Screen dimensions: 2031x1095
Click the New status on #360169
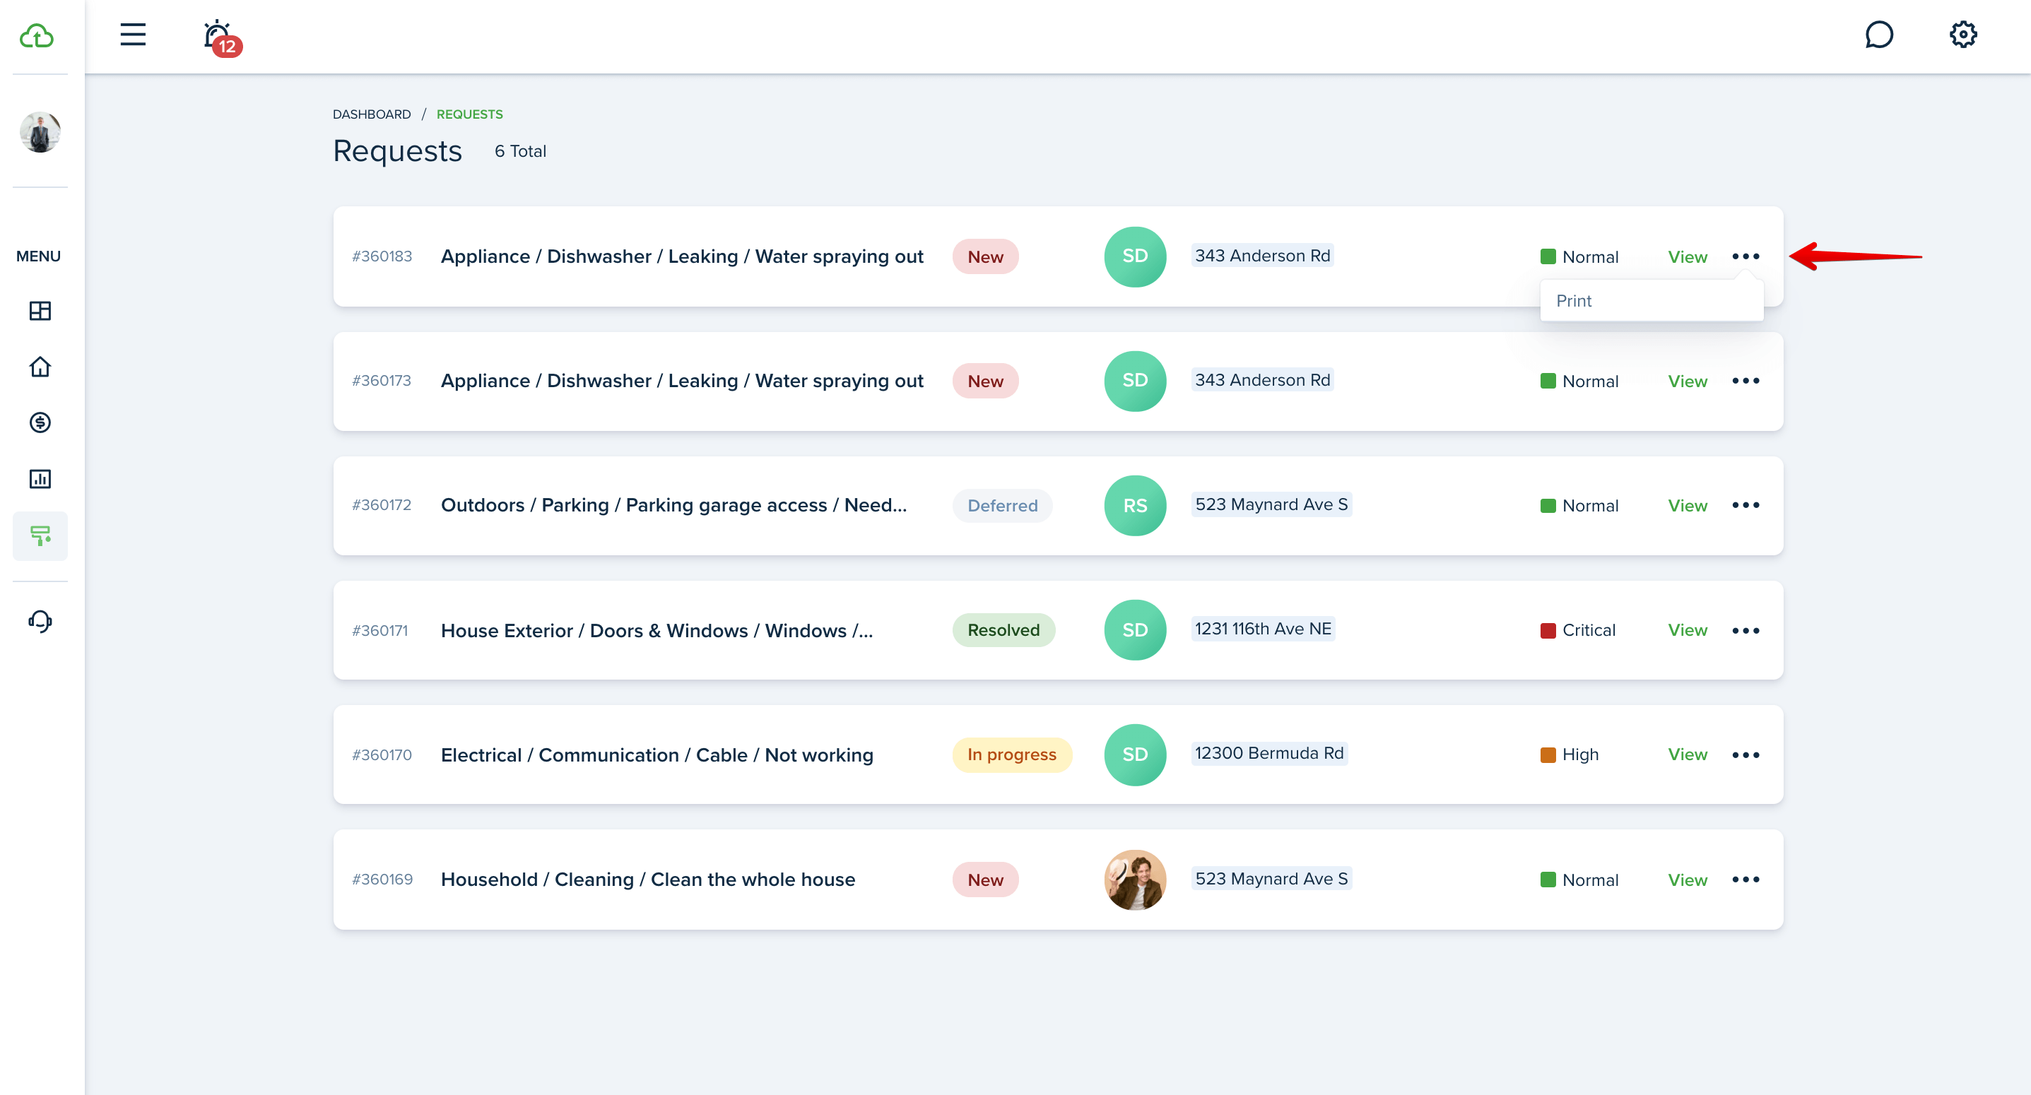coord(984,880)
